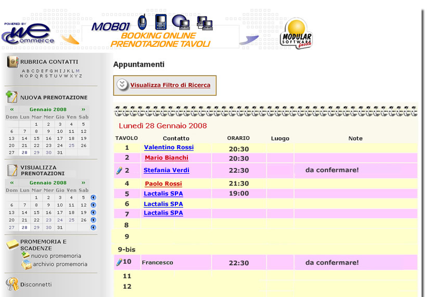
Task: Go to next month in Visualizza Prenotazioni calendar
Action: [x=83, y=183]
